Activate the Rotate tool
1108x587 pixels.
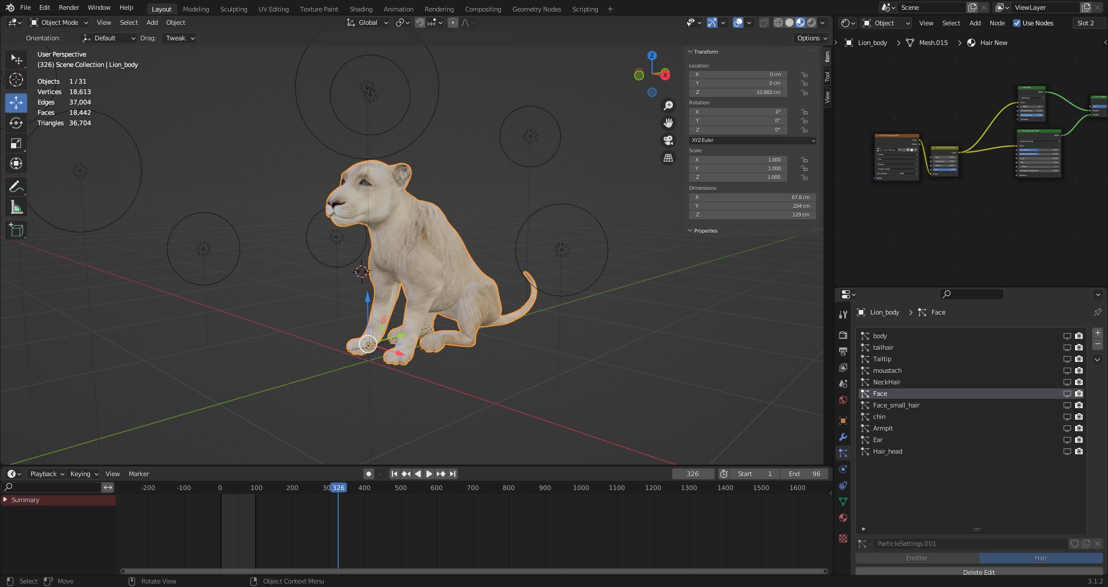click(16, 123)
